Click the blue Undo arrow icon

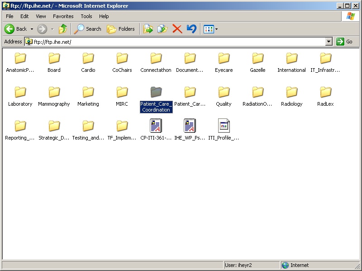point(191,29)
